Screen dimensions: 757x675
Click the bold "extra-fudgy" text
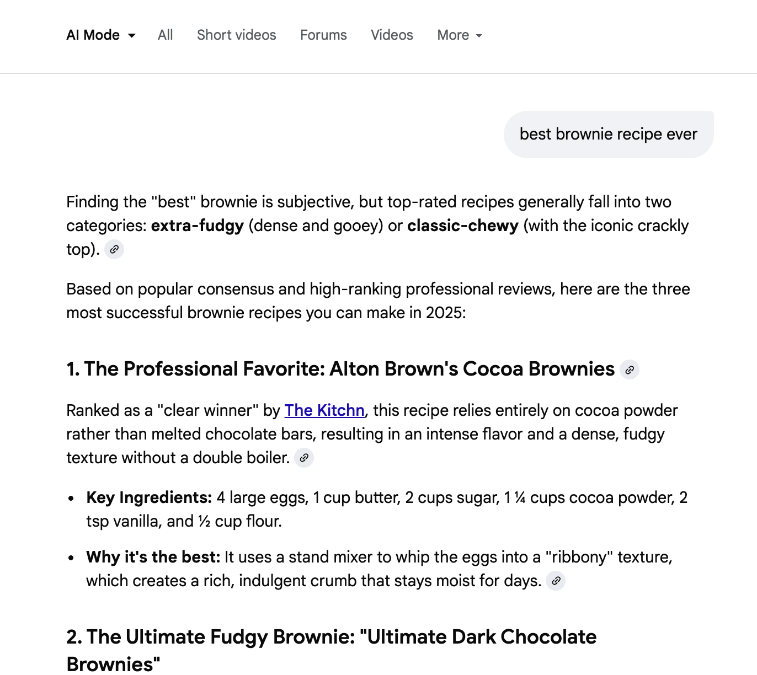pyautogui.click(x=197, y=226)
